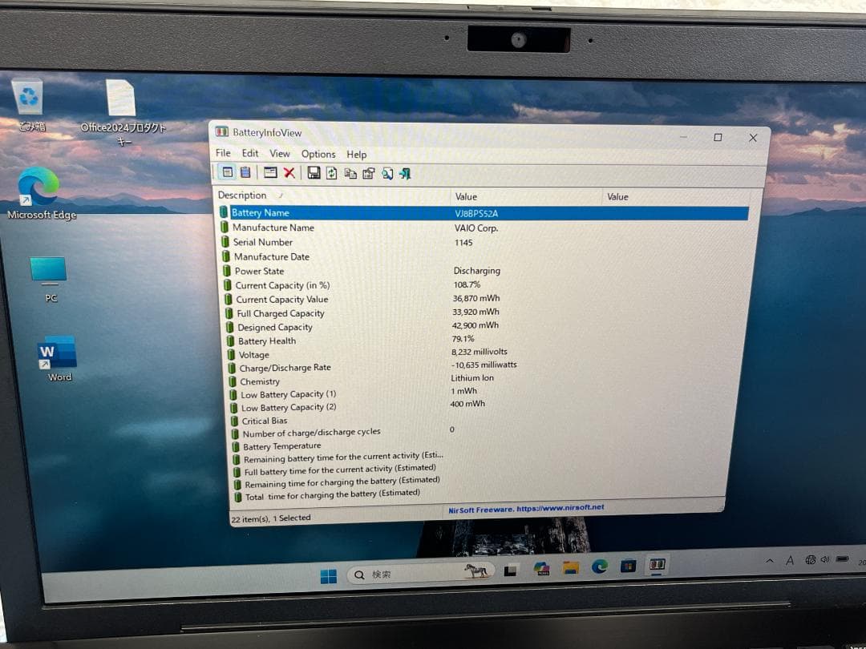Select the Designed Capacity row
Screen dimensions: 866x649
point(274,327)
